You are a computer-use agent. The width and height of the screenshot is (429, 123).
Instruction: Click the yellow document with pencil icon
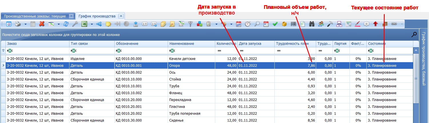[x=172, y=24]
